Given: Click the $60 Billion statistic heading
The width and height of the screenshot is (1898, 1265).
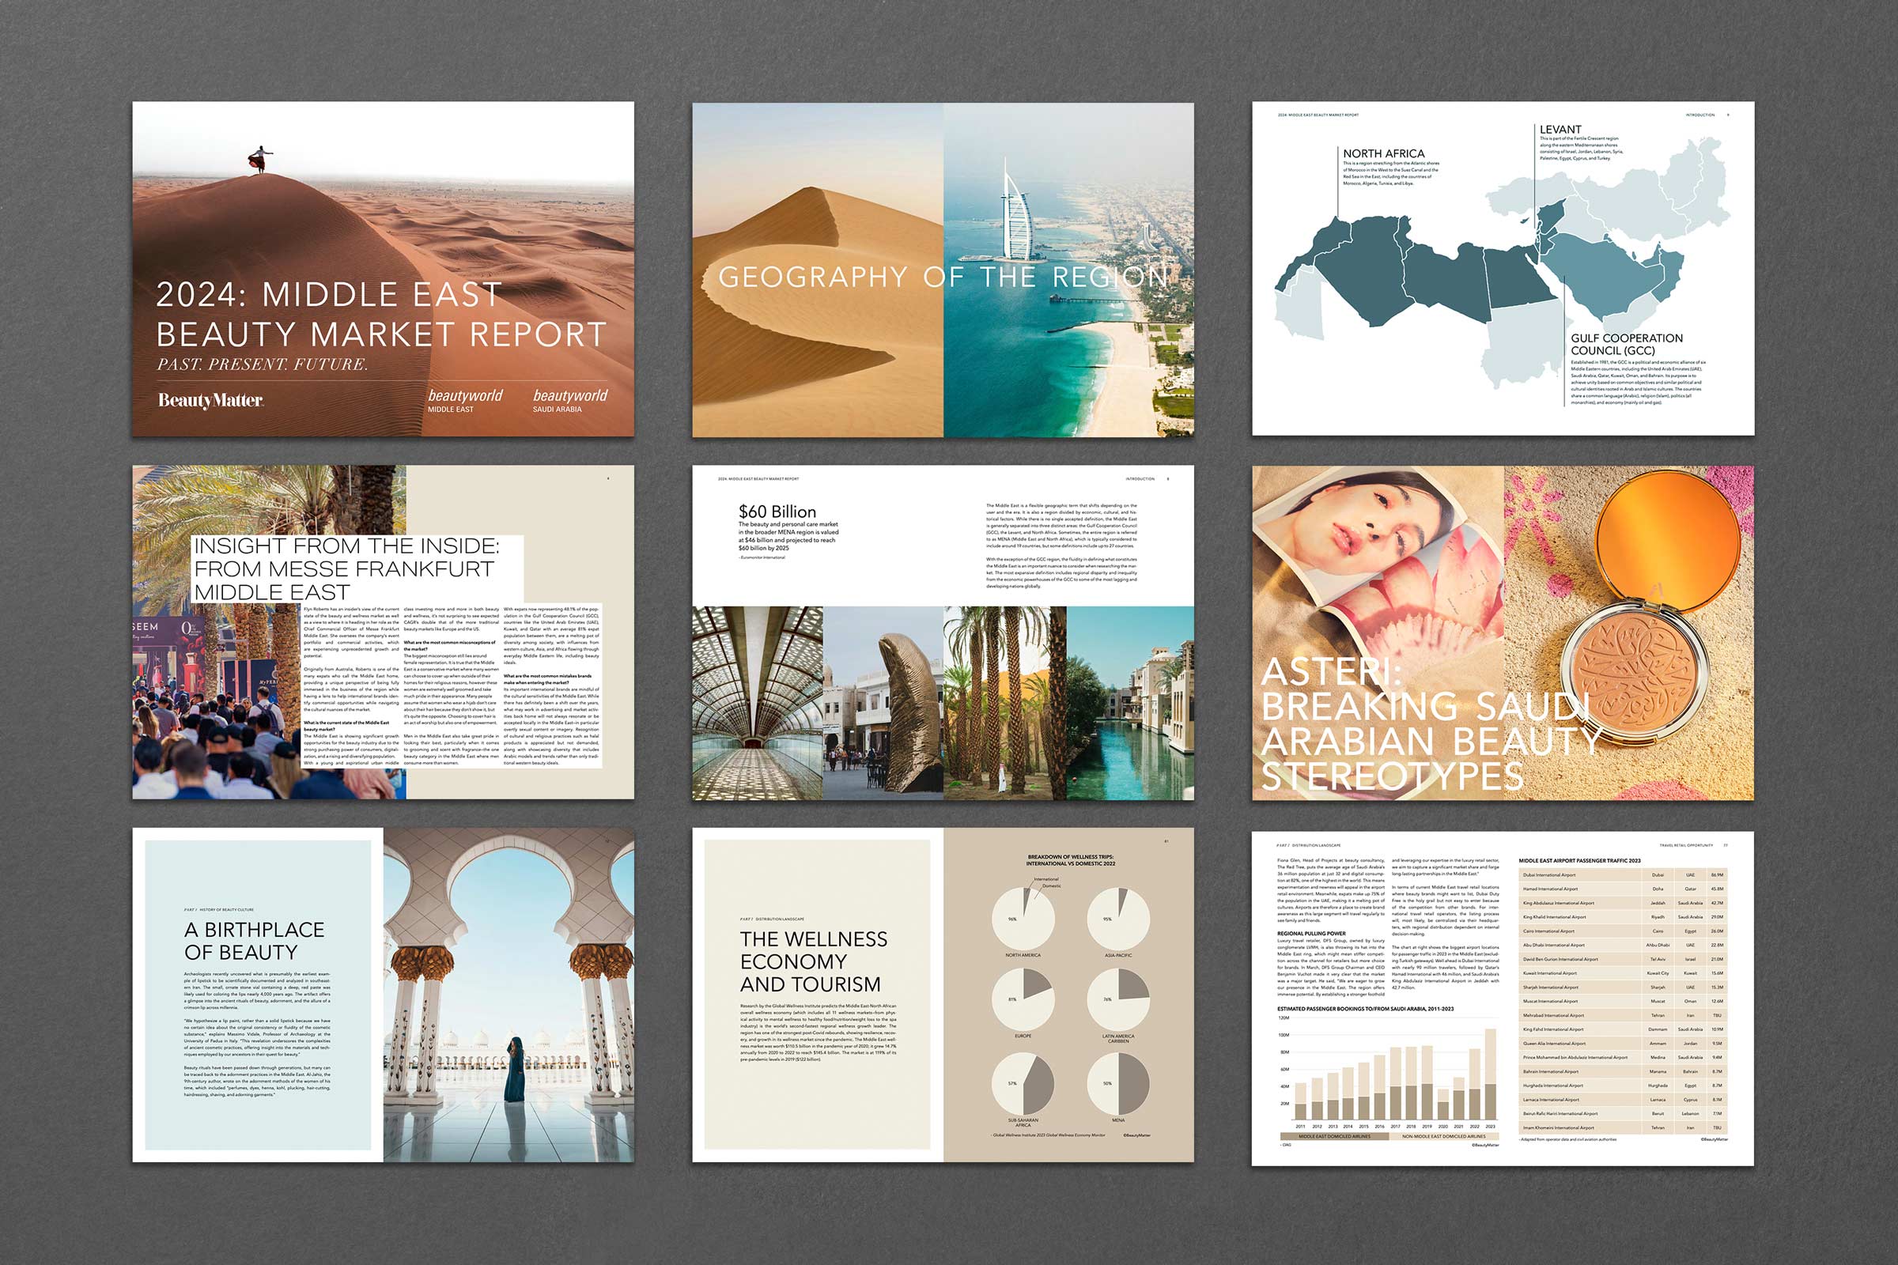Looking at the screenshot, I should pos(777,512).
